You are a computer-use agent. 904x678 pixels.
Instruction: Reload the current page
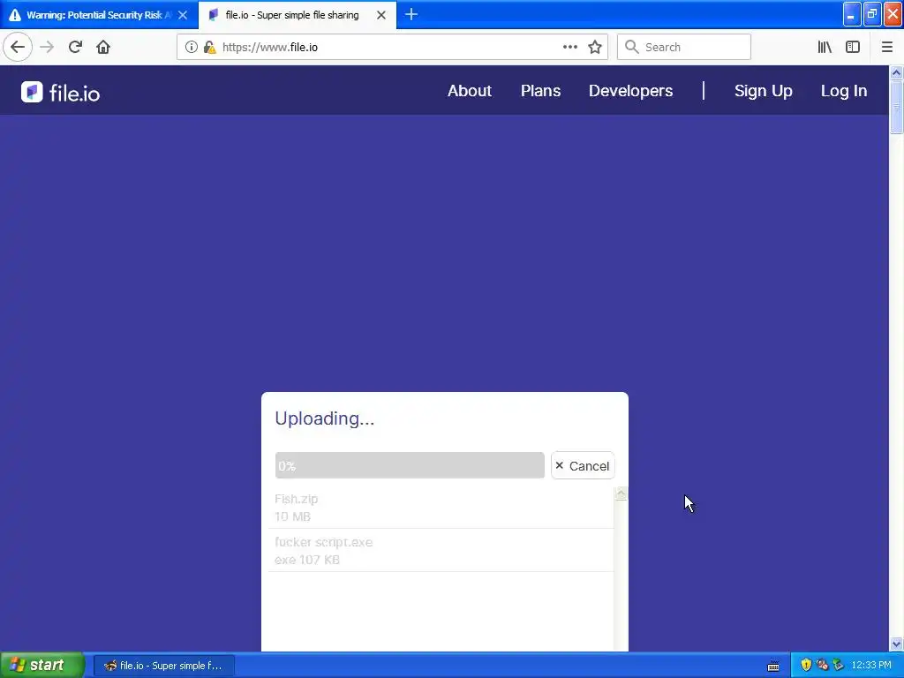(75, 47)
